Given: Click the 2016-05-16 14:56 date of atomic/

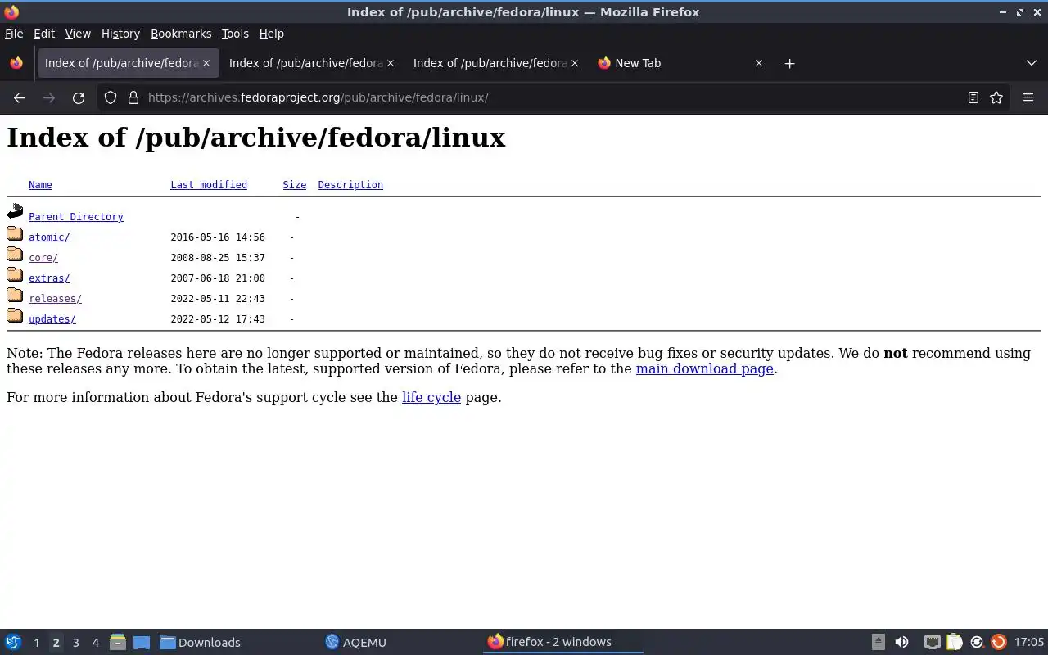Looking at the screenshot, I should (218, 237).
